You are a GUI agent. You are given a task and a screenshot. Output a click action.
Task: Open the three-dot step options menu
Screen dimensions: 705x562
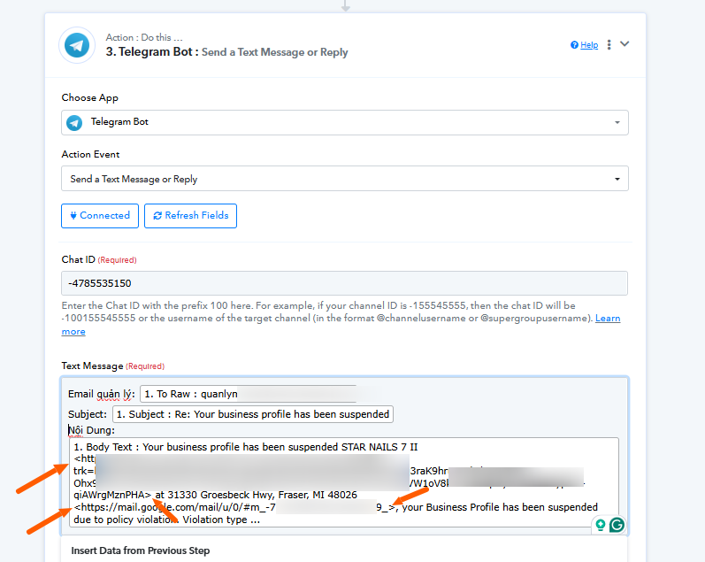[x=609, y=44]
